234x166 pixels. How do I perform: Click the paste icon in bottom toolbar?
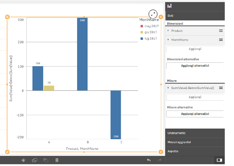46,160
